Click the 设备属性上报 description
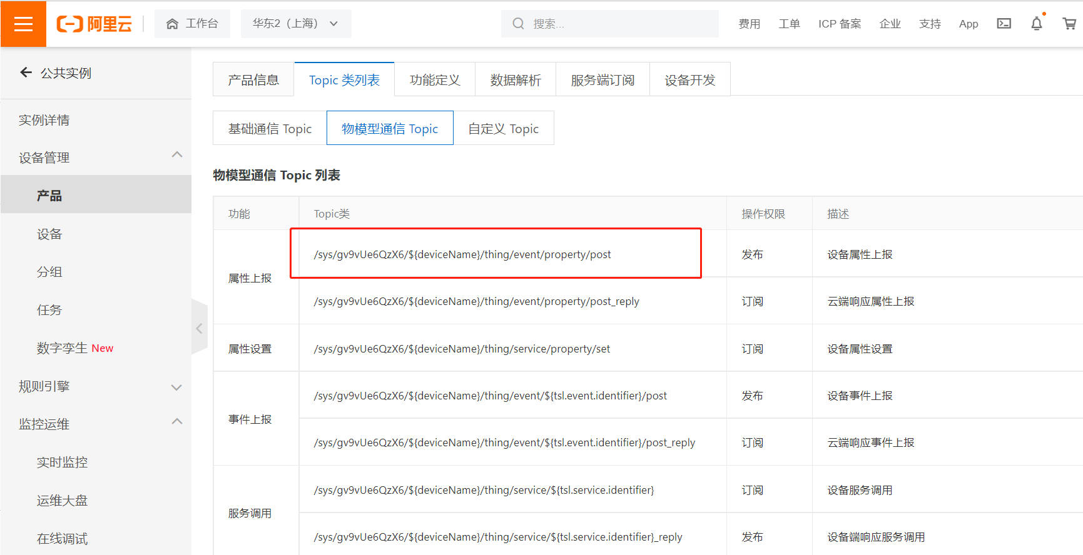 (860, 254)
